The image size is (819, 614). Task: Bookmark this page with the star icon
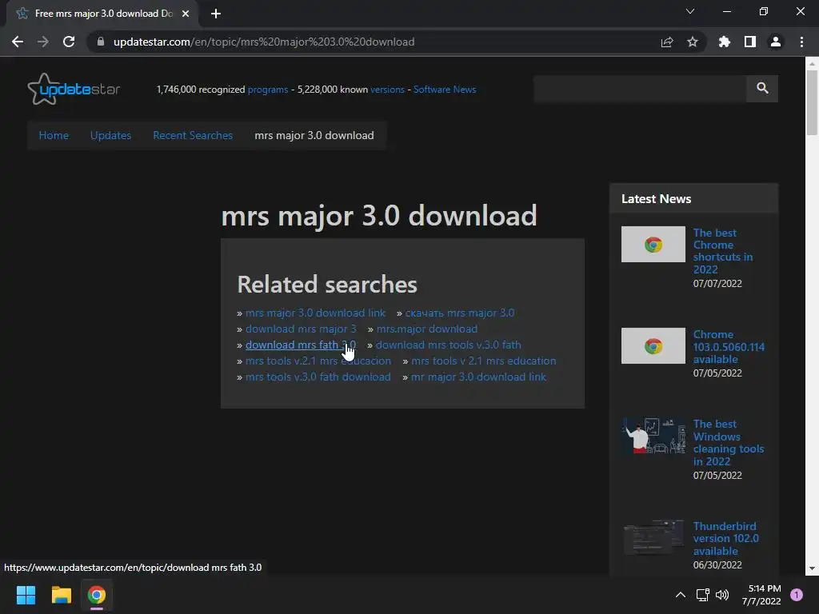tap(692, 42)
